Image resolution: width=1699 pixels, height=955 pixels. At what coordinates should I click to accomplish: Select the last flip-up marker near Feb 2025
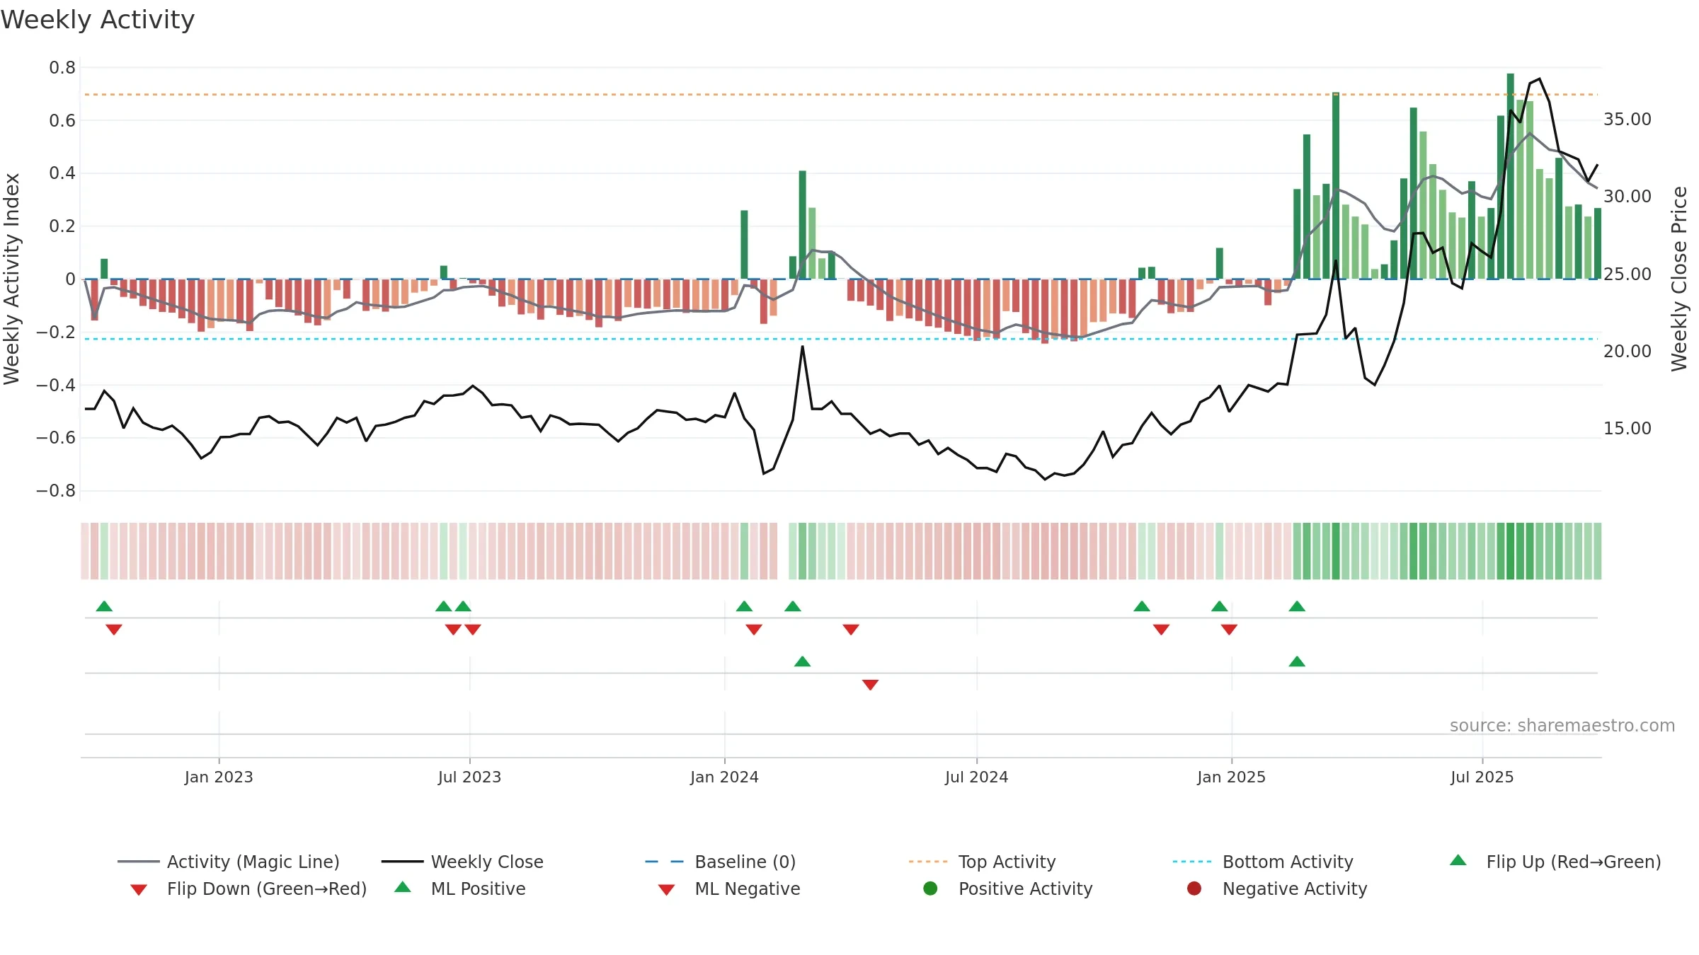[1297, 606]
